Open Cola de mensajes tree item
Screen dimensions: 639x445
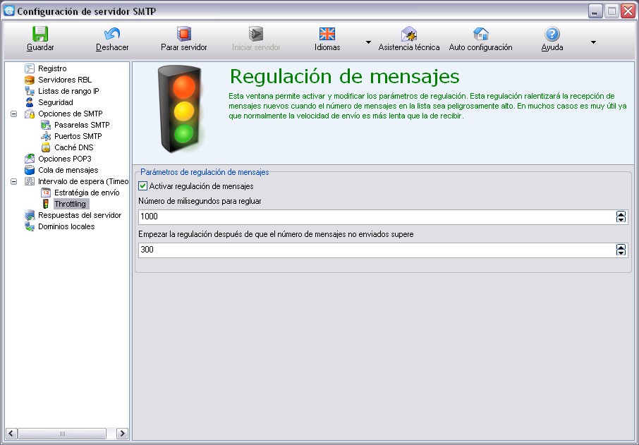[68, 170]
